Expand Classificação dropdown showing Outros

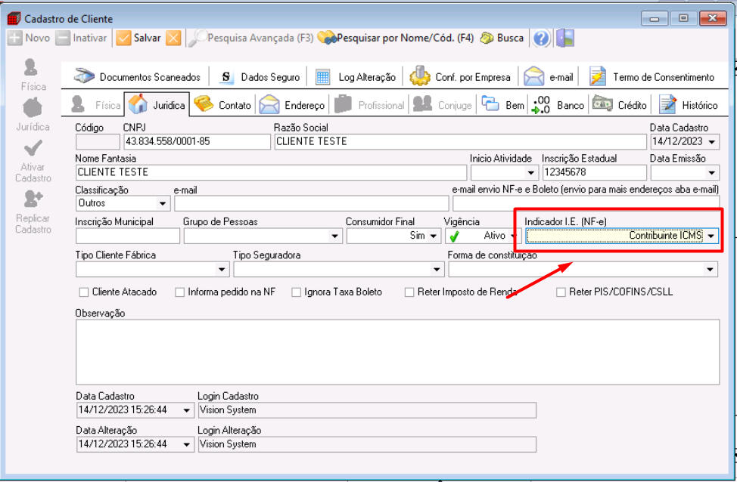click(162, 204)
